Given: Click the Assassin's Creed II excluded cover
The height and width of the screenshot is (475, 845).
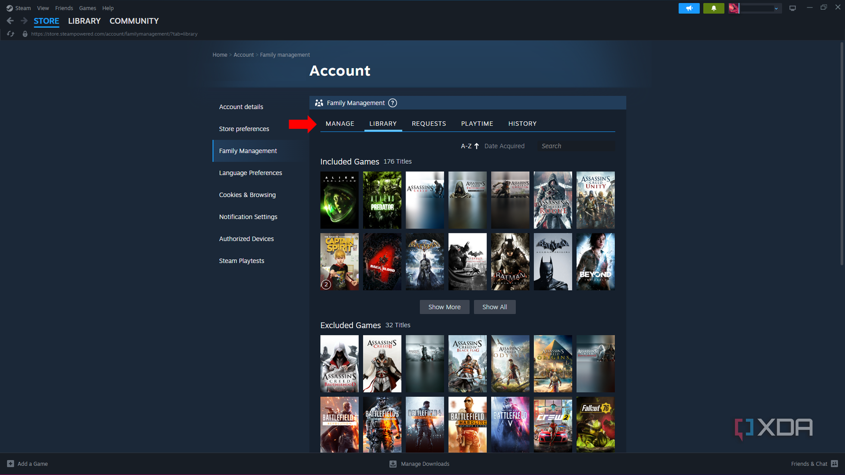Looking at the screenshot, I should (382, 364).
